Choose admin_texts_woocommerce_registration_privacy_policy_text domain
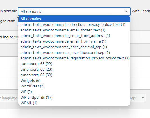 pos(74,58)
